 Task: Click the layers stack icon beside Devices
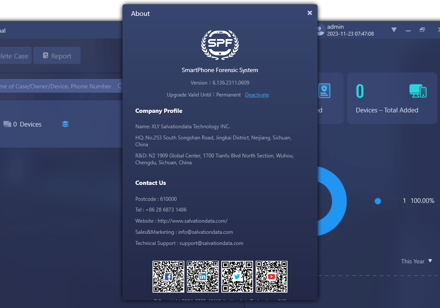pyautogui.click(x=65, y=124)
